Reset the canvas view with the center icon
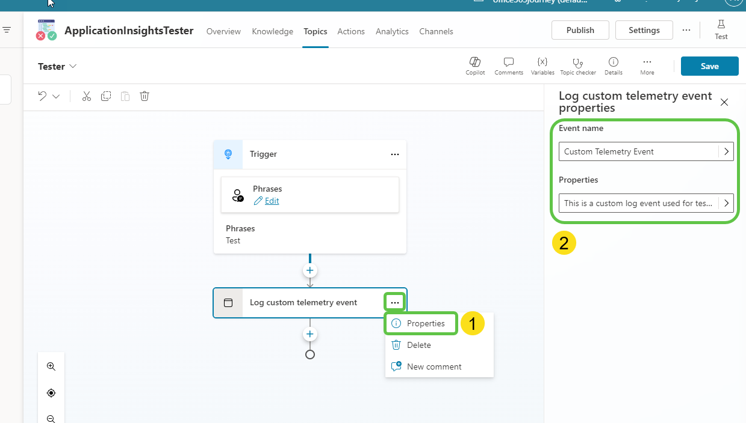This screenshot has width=746, height=423. tap(51, 392)
